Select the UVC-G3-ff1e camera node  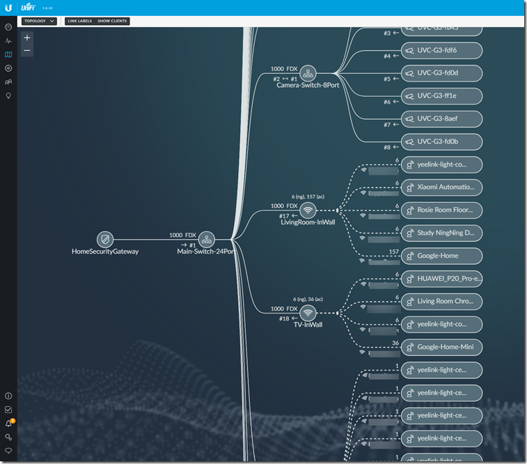pyautogui.click(x=442, y=96)
